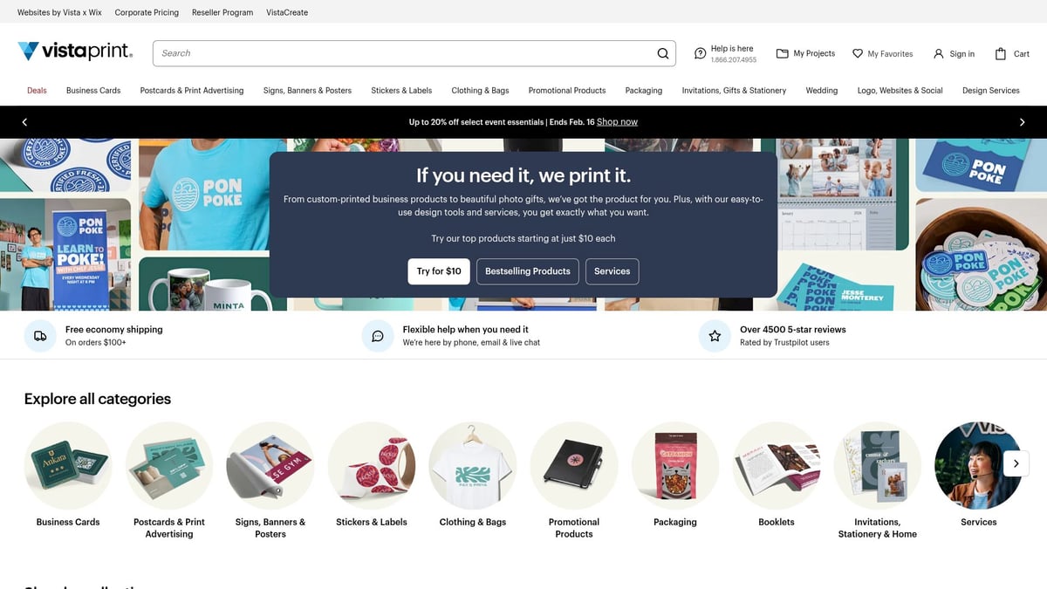Click the Sign in person icon
Viewport: 1047px width, 589px height.
click(939, 53)
